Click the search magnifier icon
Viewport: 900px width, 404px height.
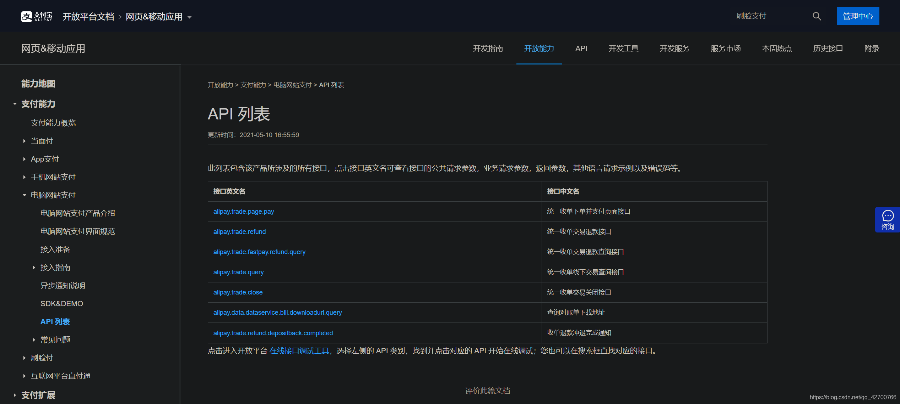point(817,16)
